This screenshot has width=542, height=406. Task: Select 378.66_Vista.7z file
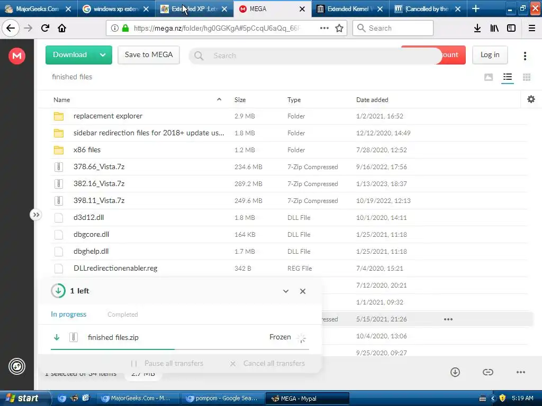tap(99, 167)
